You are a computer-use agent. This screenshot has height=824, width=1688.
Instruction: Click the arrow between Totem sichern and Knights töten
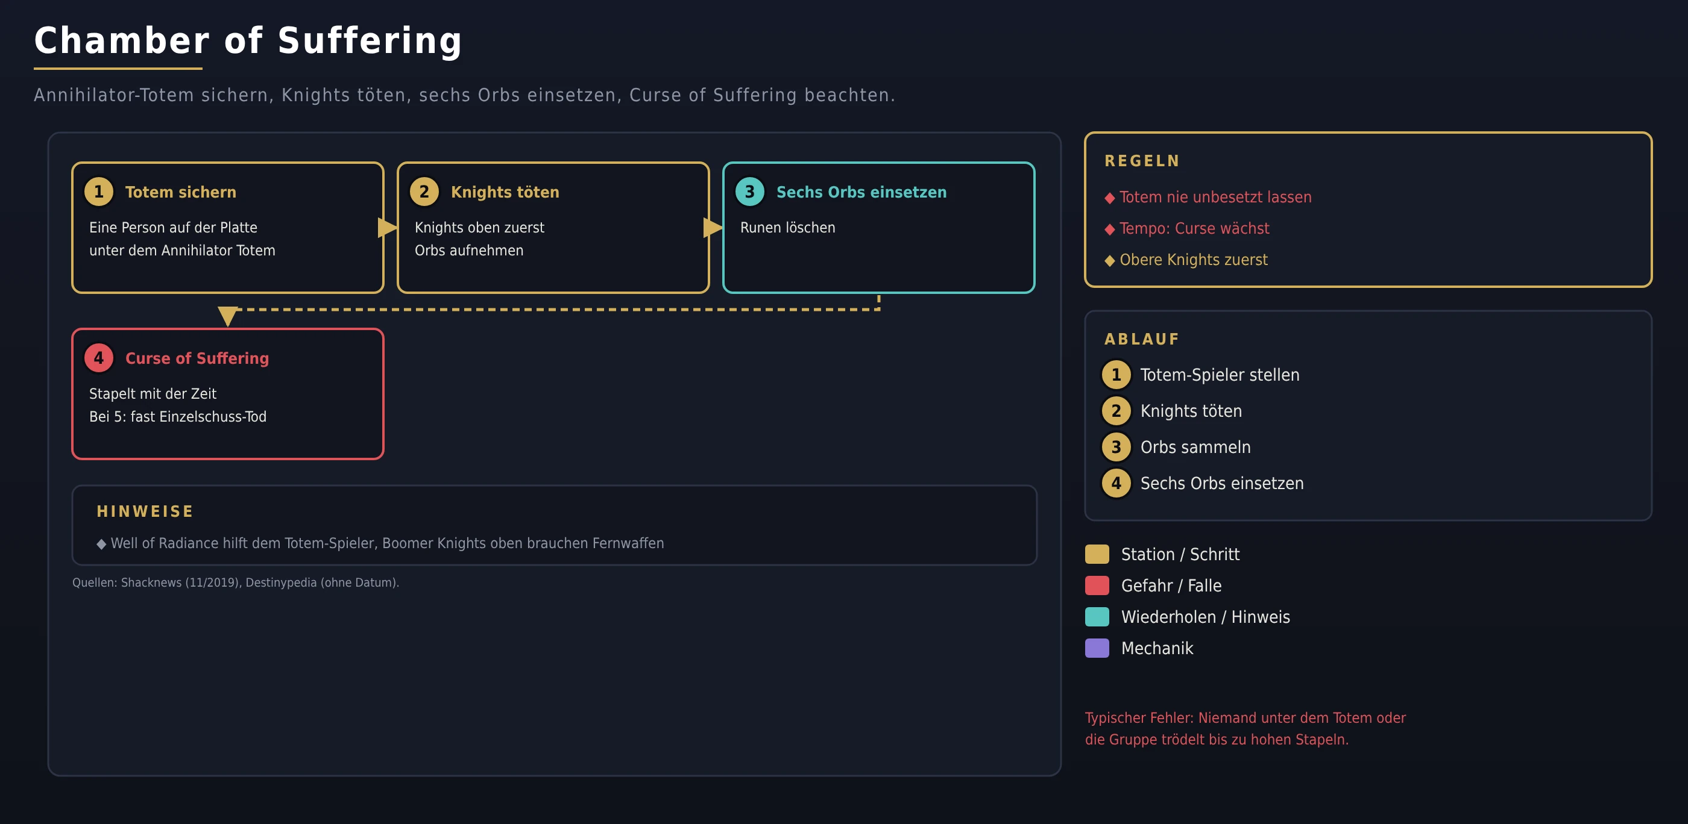coord(388,228)
